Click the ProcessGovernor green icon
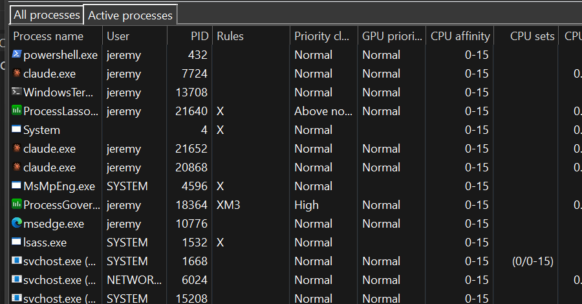The image size is (582, 304). pyautogui.click(x=17, y=204)
